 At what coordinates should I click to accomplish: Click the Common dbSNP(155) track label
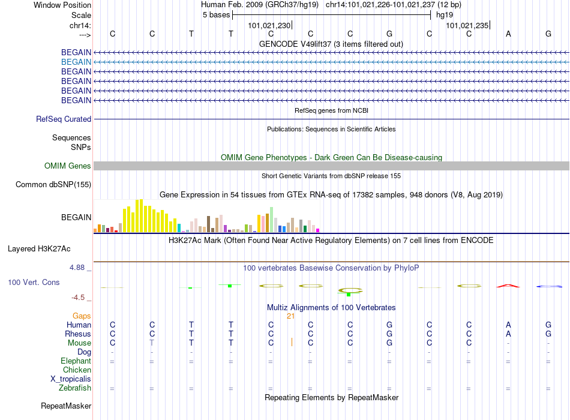53,184
